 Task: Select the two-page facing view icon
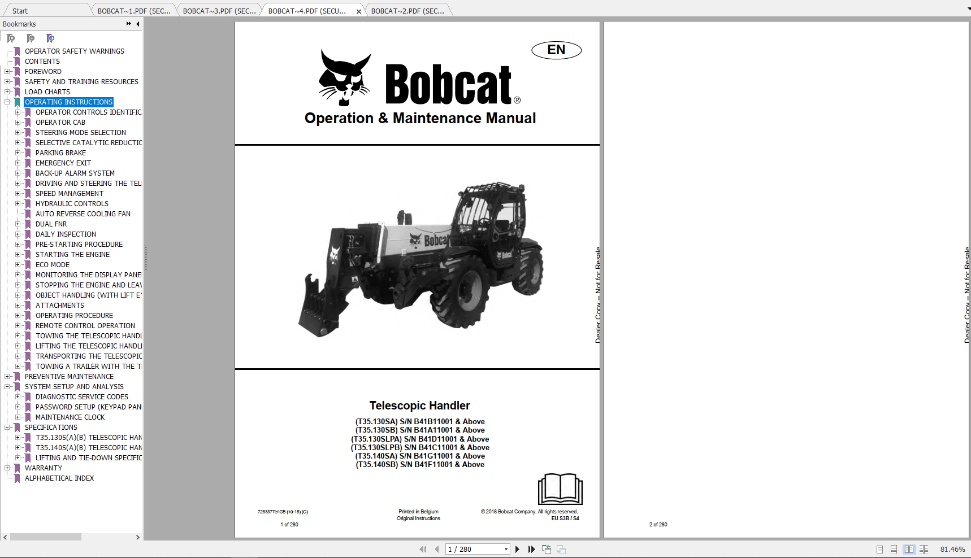(909, 549)
